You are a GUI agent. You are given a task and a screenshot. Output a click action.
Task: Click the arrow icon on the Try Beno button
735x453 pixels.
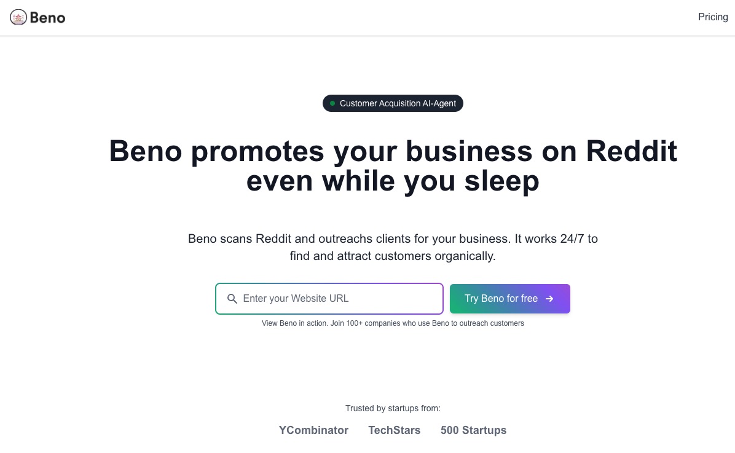coord(549,299)
